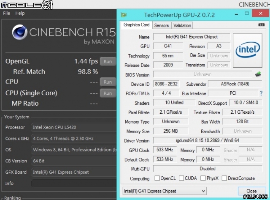
Task: Click the empty Info field in Cinebench
Action: (x=74, y=183)
